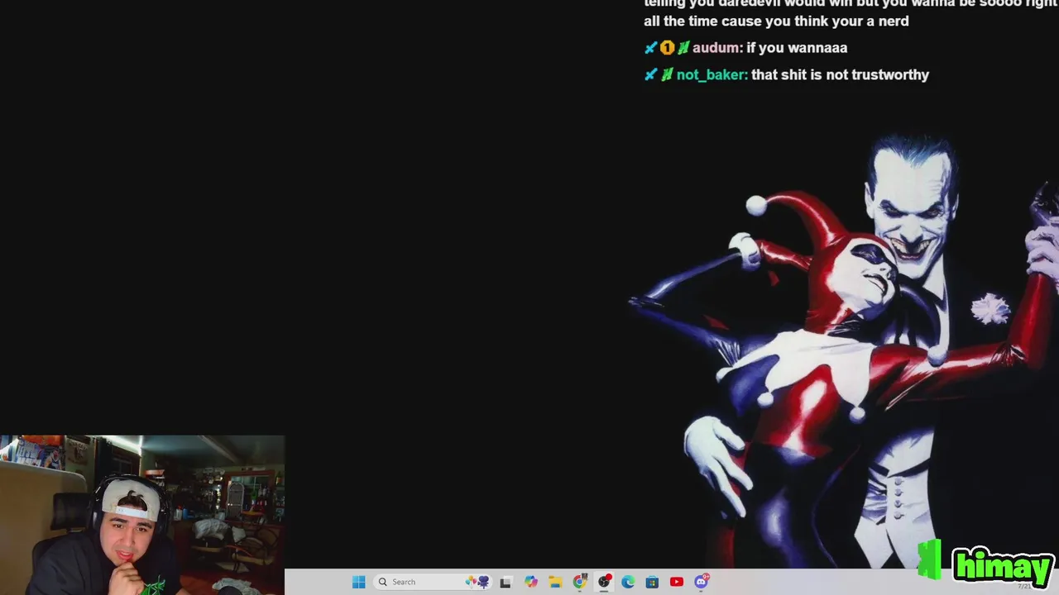Click the message 'that shit is not trustworthy'

point(840,75)
